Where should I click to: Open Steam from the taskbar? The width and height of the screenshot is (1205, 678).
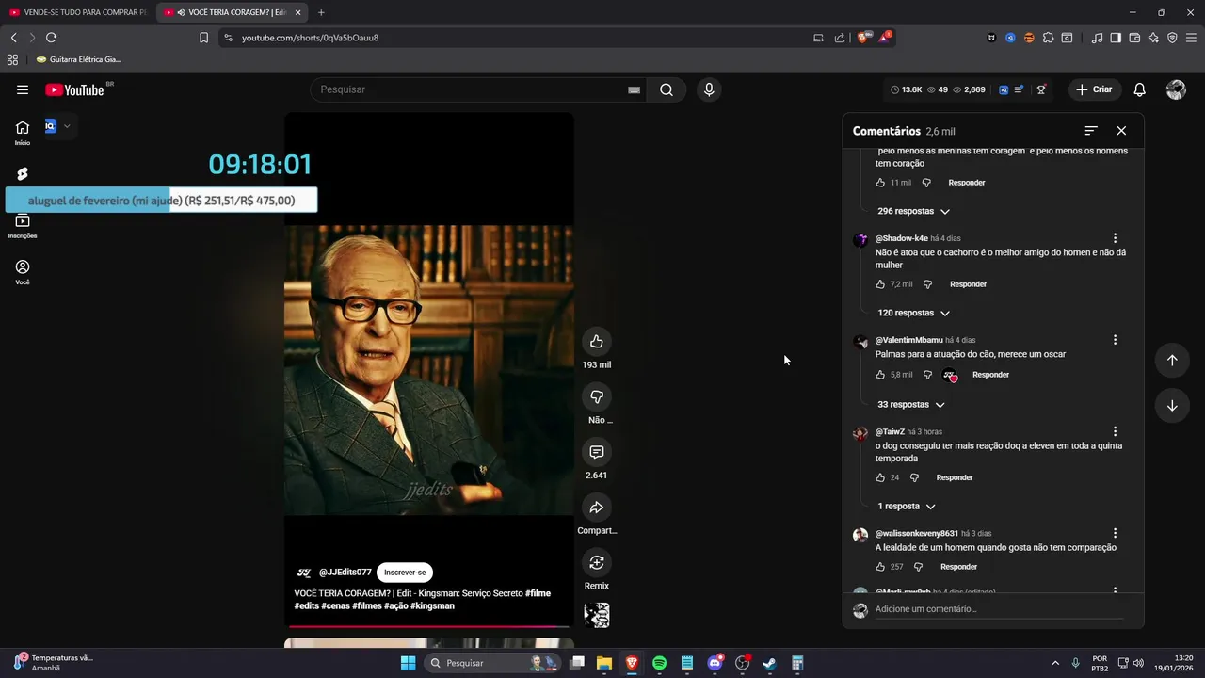coord(769,663)
